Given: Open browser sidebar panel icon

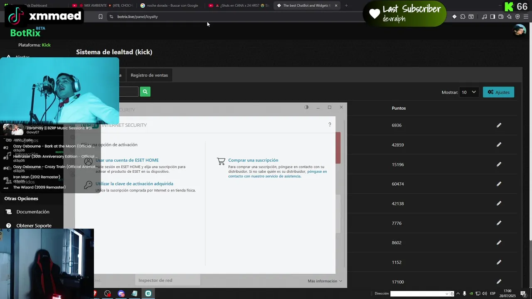Looking at the screenshot, I should [493, 17].
